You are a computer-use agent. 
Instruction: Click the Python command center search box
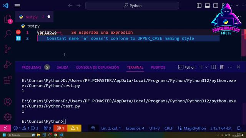[x=132, y=6]
